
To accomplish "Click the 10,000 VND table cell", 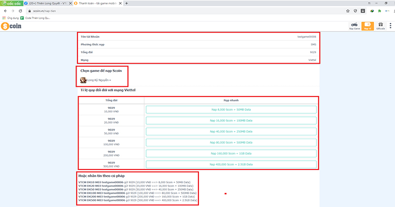I will tap(112, 110).
